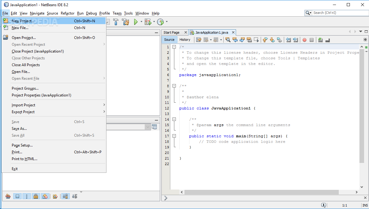Click Previous Bookmark up-arrow icon

point(265,40)
